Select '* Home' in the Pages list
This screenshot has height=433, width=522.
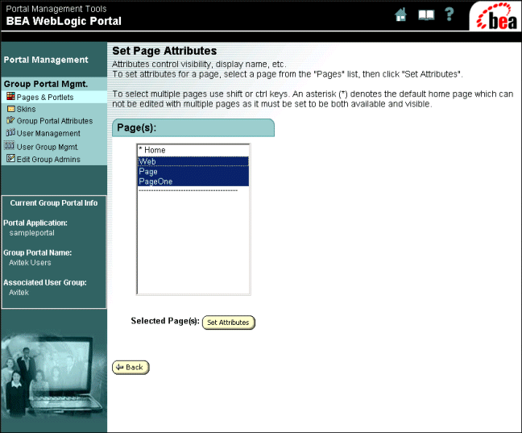pos(193,150)
